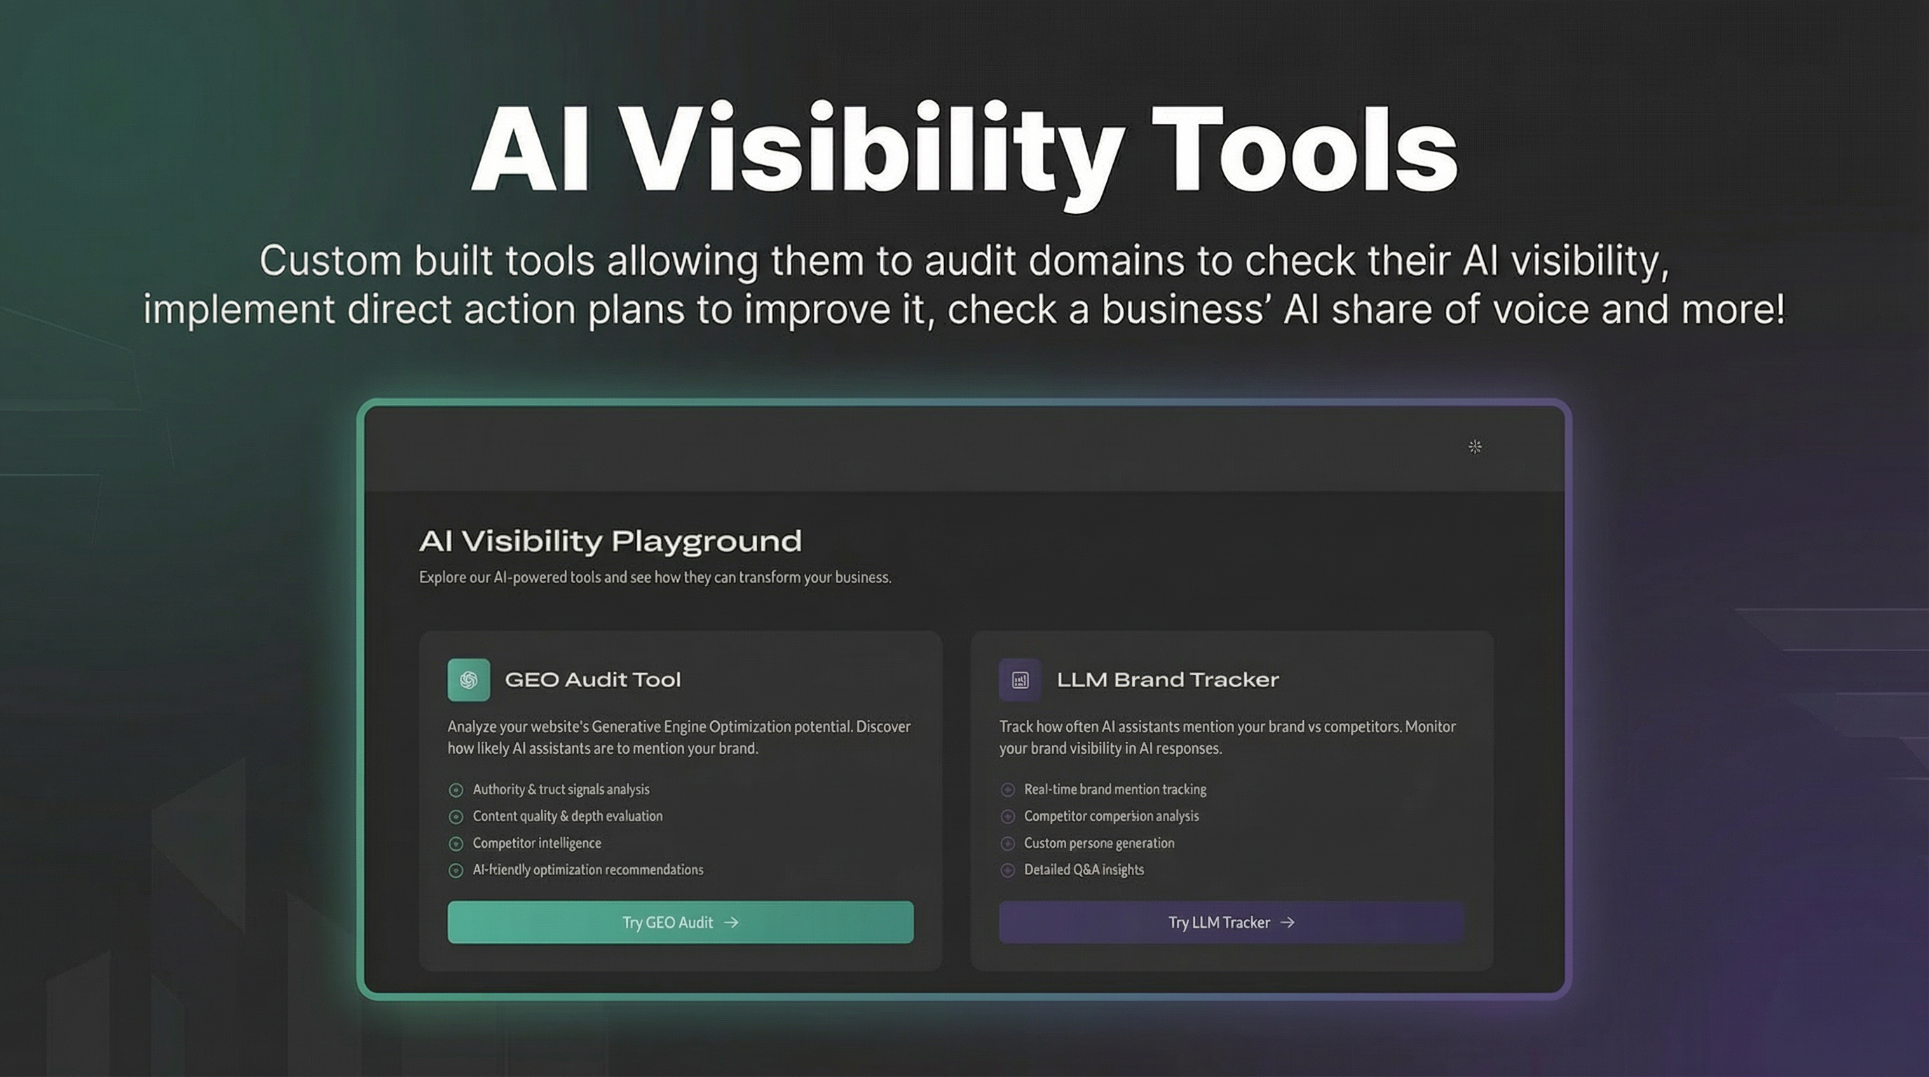
Task: Select the Content quality & depth evaluation bullet
Action: [456, 816]
